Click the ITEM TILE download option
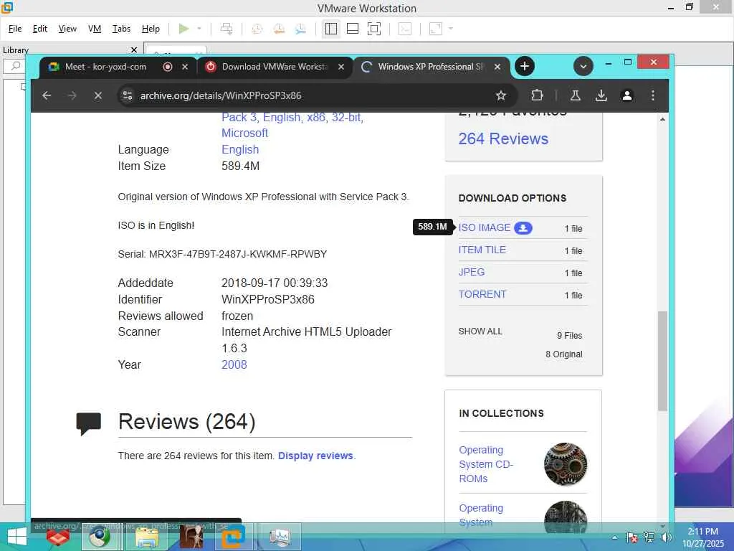 pos(482,250)
